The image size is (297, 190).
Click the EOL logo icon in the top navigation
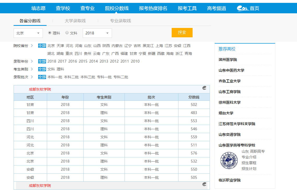pos(243,8)
